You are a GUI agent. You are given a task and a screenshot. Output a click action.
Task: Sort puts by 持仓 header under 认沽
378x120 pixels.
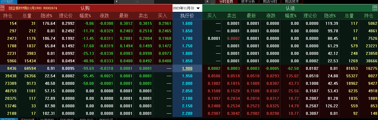point(369,16)
